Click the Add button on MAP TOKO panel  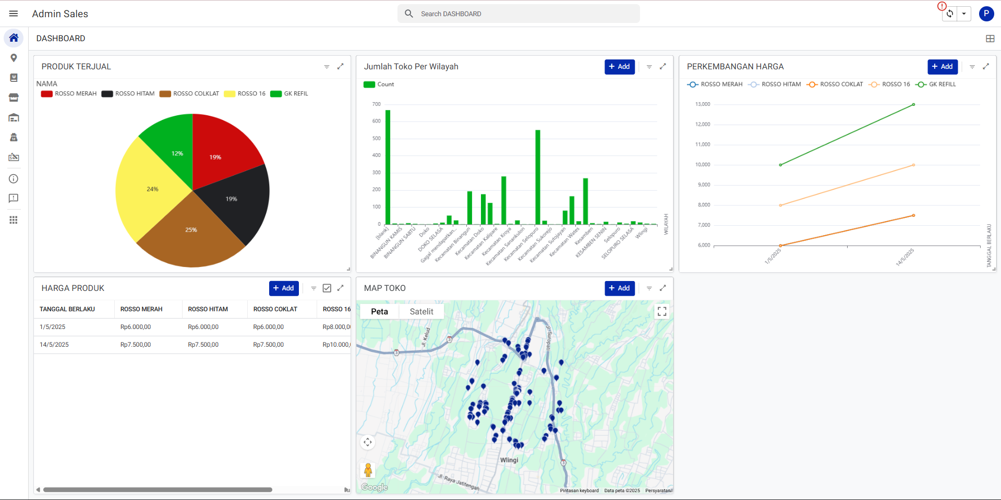coord(619,288)
